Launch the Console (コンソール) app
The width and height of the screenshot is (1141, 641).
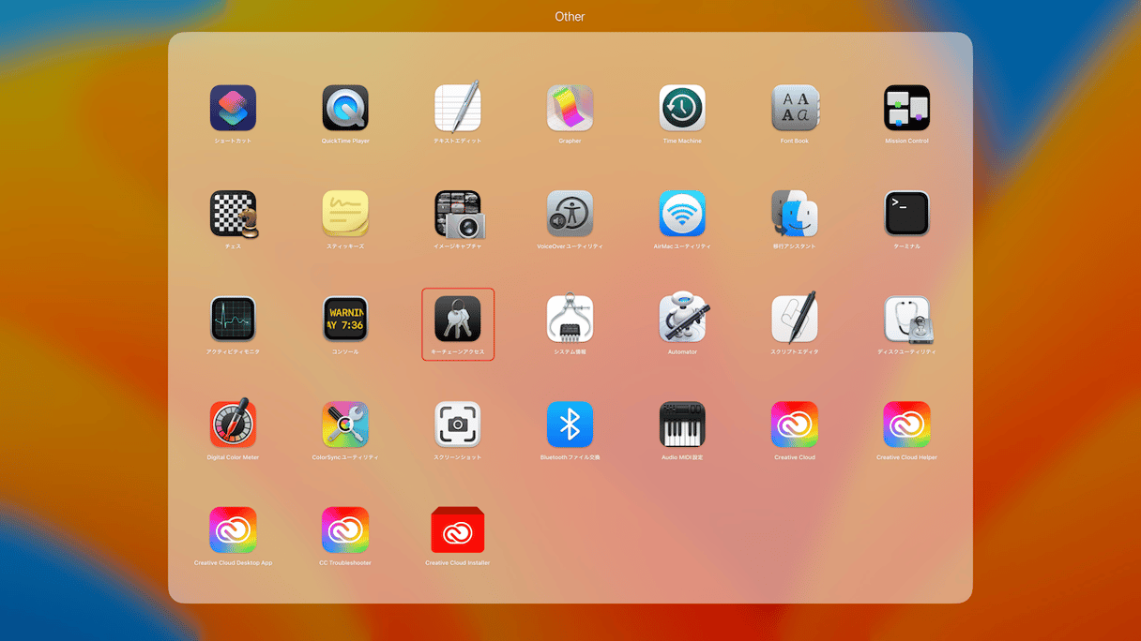345,319
